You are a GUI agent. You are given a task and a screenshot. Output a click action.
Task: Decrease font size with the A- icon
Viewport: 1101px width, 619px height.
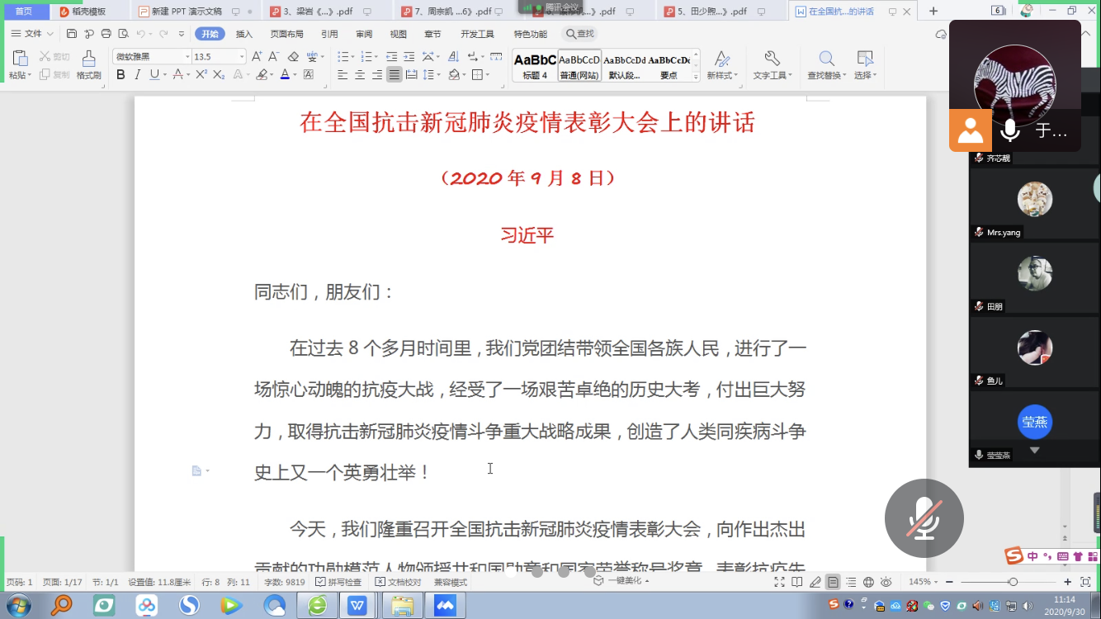point(274,56)
